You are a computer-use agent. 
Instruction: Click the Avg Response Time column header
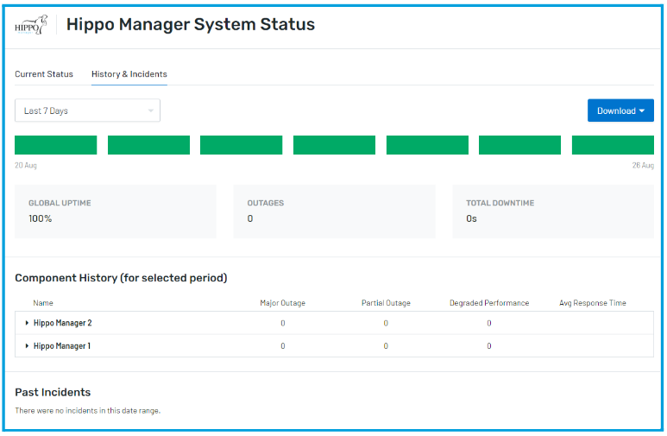pyautogui.click(x=593, y=303)
